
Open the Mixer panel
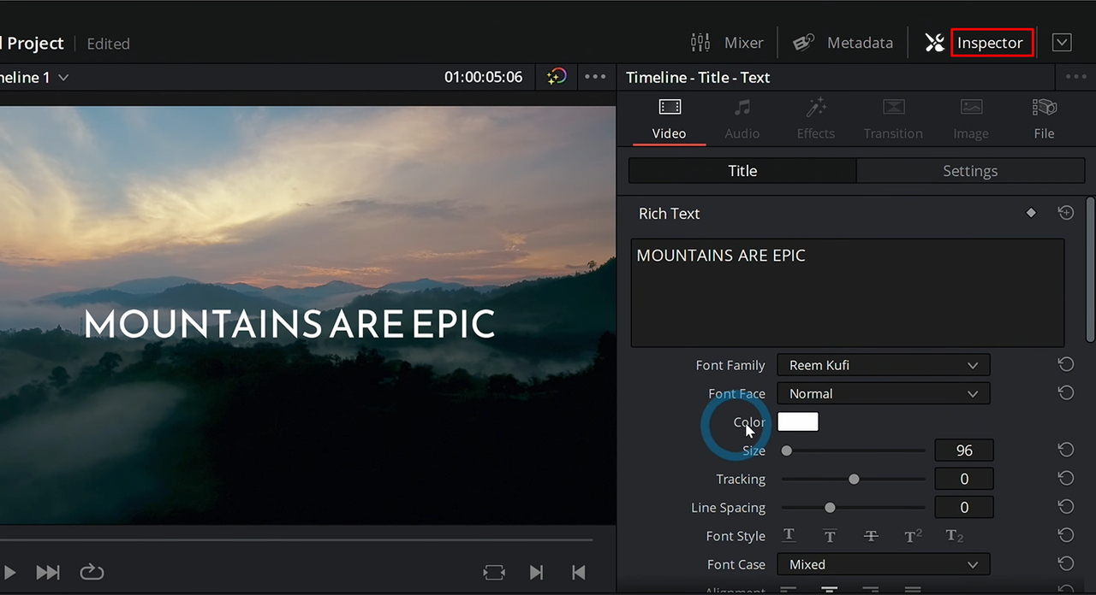(x=727, y=43)
